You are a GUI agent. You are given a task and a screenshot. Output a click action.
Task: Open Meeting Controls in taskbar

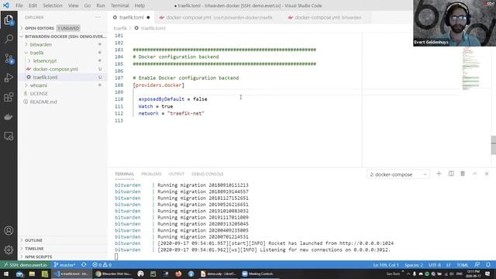pyautogui.click(x=258, y=274)
